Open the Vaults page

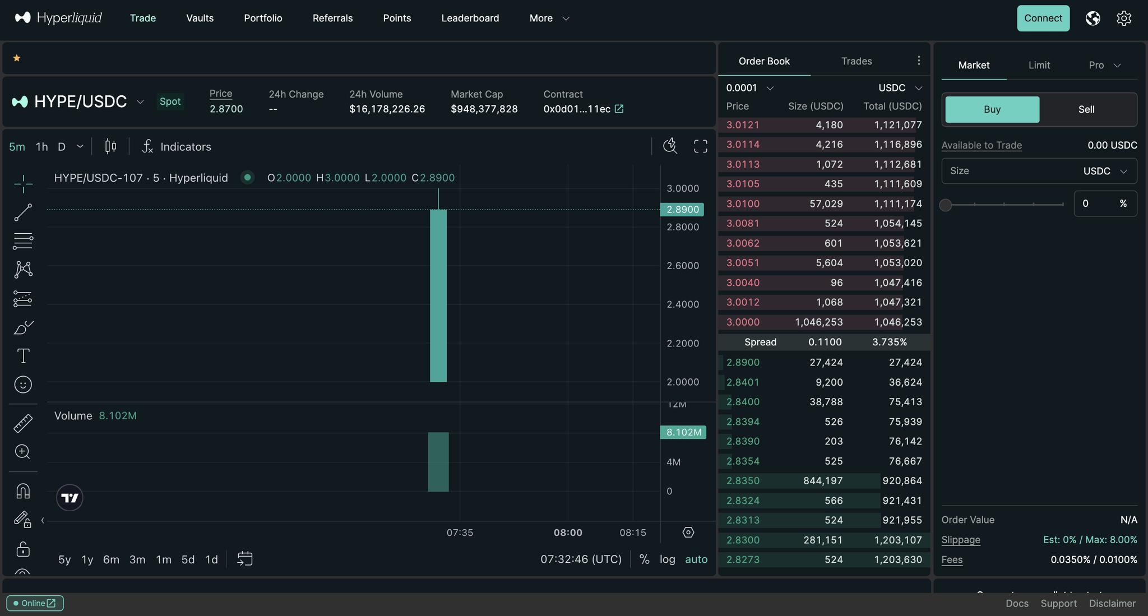pos(200,18)
